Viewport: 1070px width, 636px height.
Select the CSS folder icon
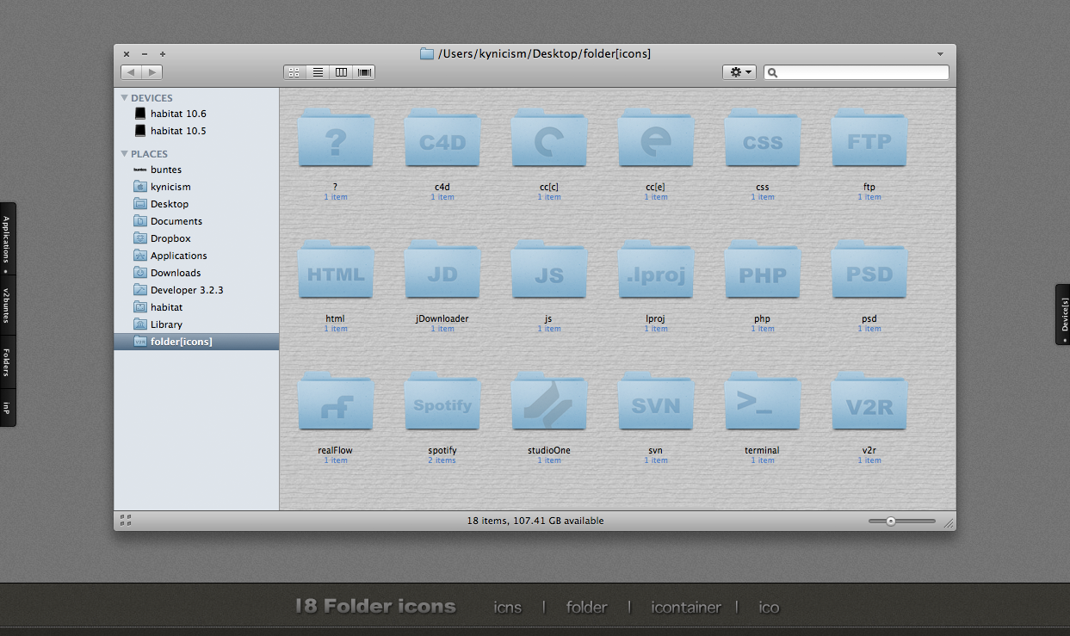point(763,138)
